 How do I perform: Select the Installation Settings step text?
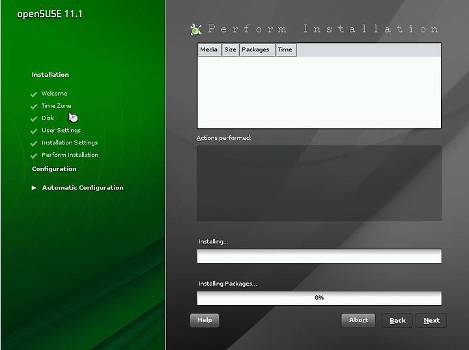click(x=70, y=142)
